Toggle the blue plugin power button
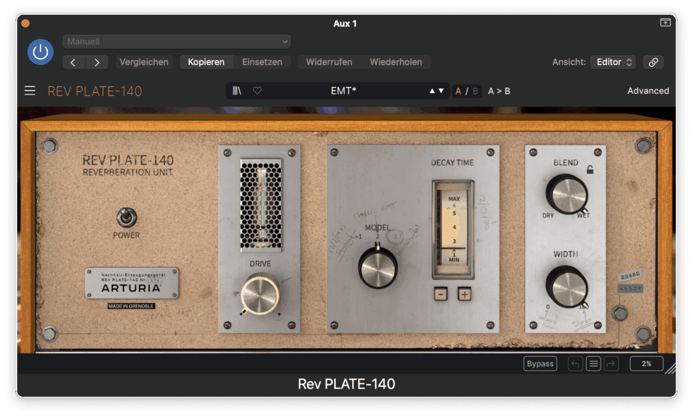Viewport: 693px width, 417px height. (41, 52)
